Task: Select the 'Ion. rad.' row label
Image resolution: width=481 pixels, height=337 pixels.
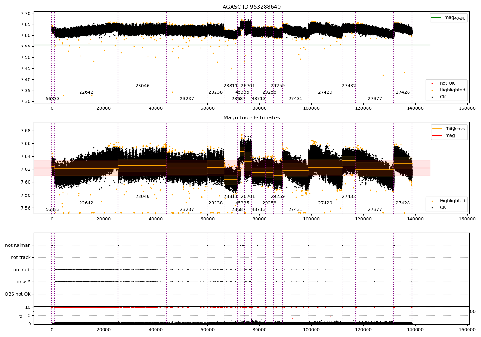Action: pos(21,270)
